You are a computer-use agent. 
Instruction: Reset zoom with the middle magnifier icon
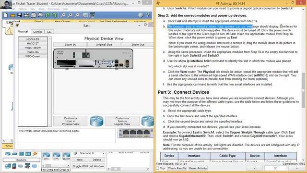pos(70,15)
